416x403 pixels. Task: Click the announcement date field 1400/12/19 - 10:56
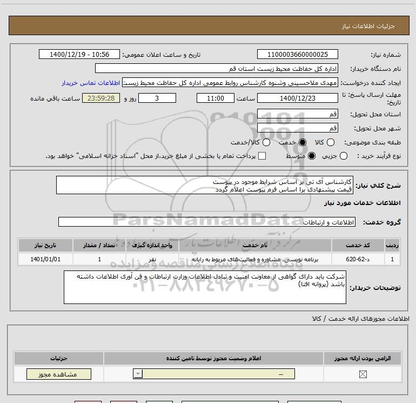[x=79, y=54]
